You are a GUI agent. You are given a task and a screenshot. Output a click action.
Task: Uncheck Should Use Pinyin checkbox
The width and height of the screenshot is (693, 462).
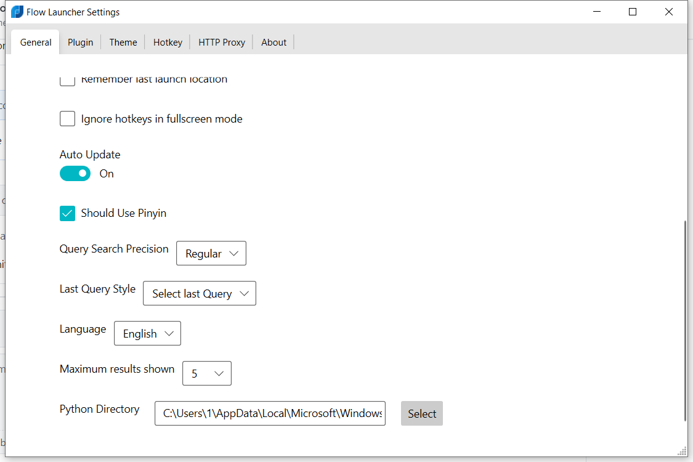67,213
